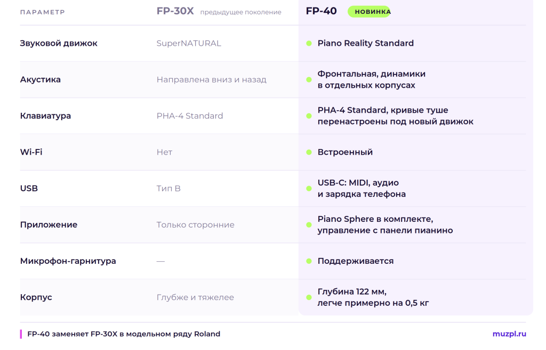Click the green НОВИНКА badge

(x=370, y=12)
